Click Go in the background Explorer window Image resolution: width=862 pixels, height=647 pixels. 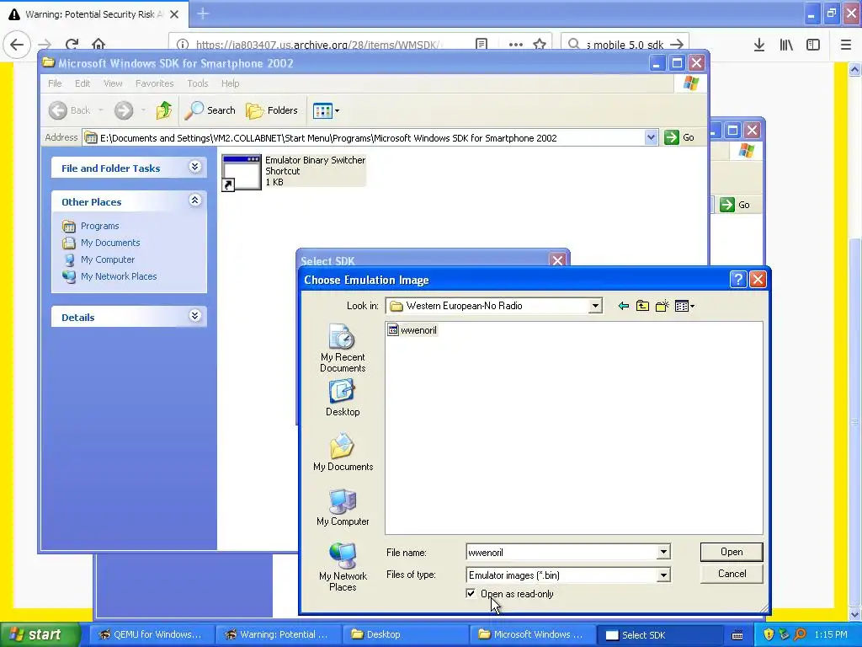(735, 205)
